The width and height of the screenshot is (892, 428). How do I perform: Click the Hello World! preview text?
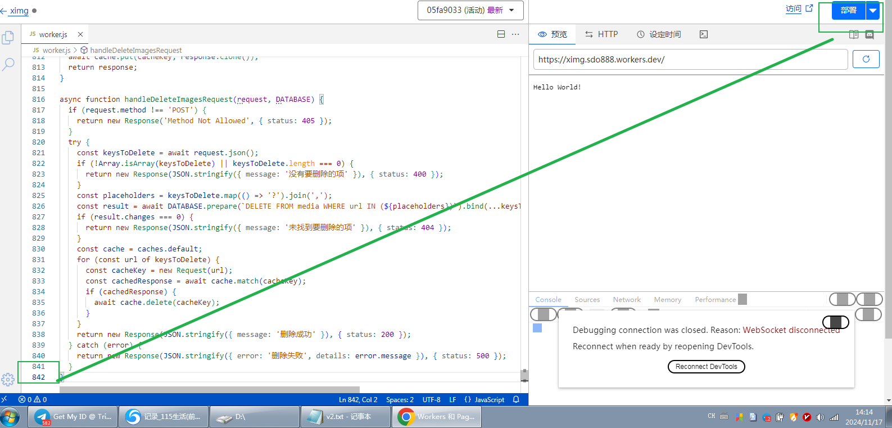pyautogui.click(x=557, y=87)
